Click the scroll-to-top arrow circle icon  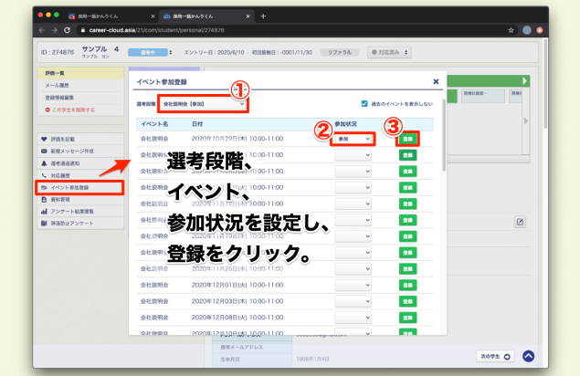(x=529, y=357)
